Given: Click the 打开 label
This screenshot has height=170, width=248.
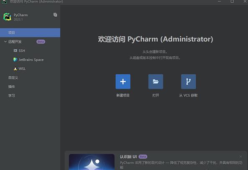Looking at the screenshot, I should click(156, 95).
